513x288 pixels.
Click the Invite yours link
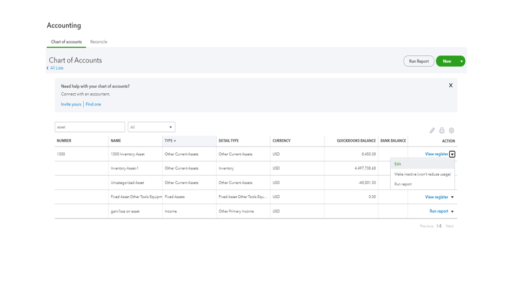[71, 105]
